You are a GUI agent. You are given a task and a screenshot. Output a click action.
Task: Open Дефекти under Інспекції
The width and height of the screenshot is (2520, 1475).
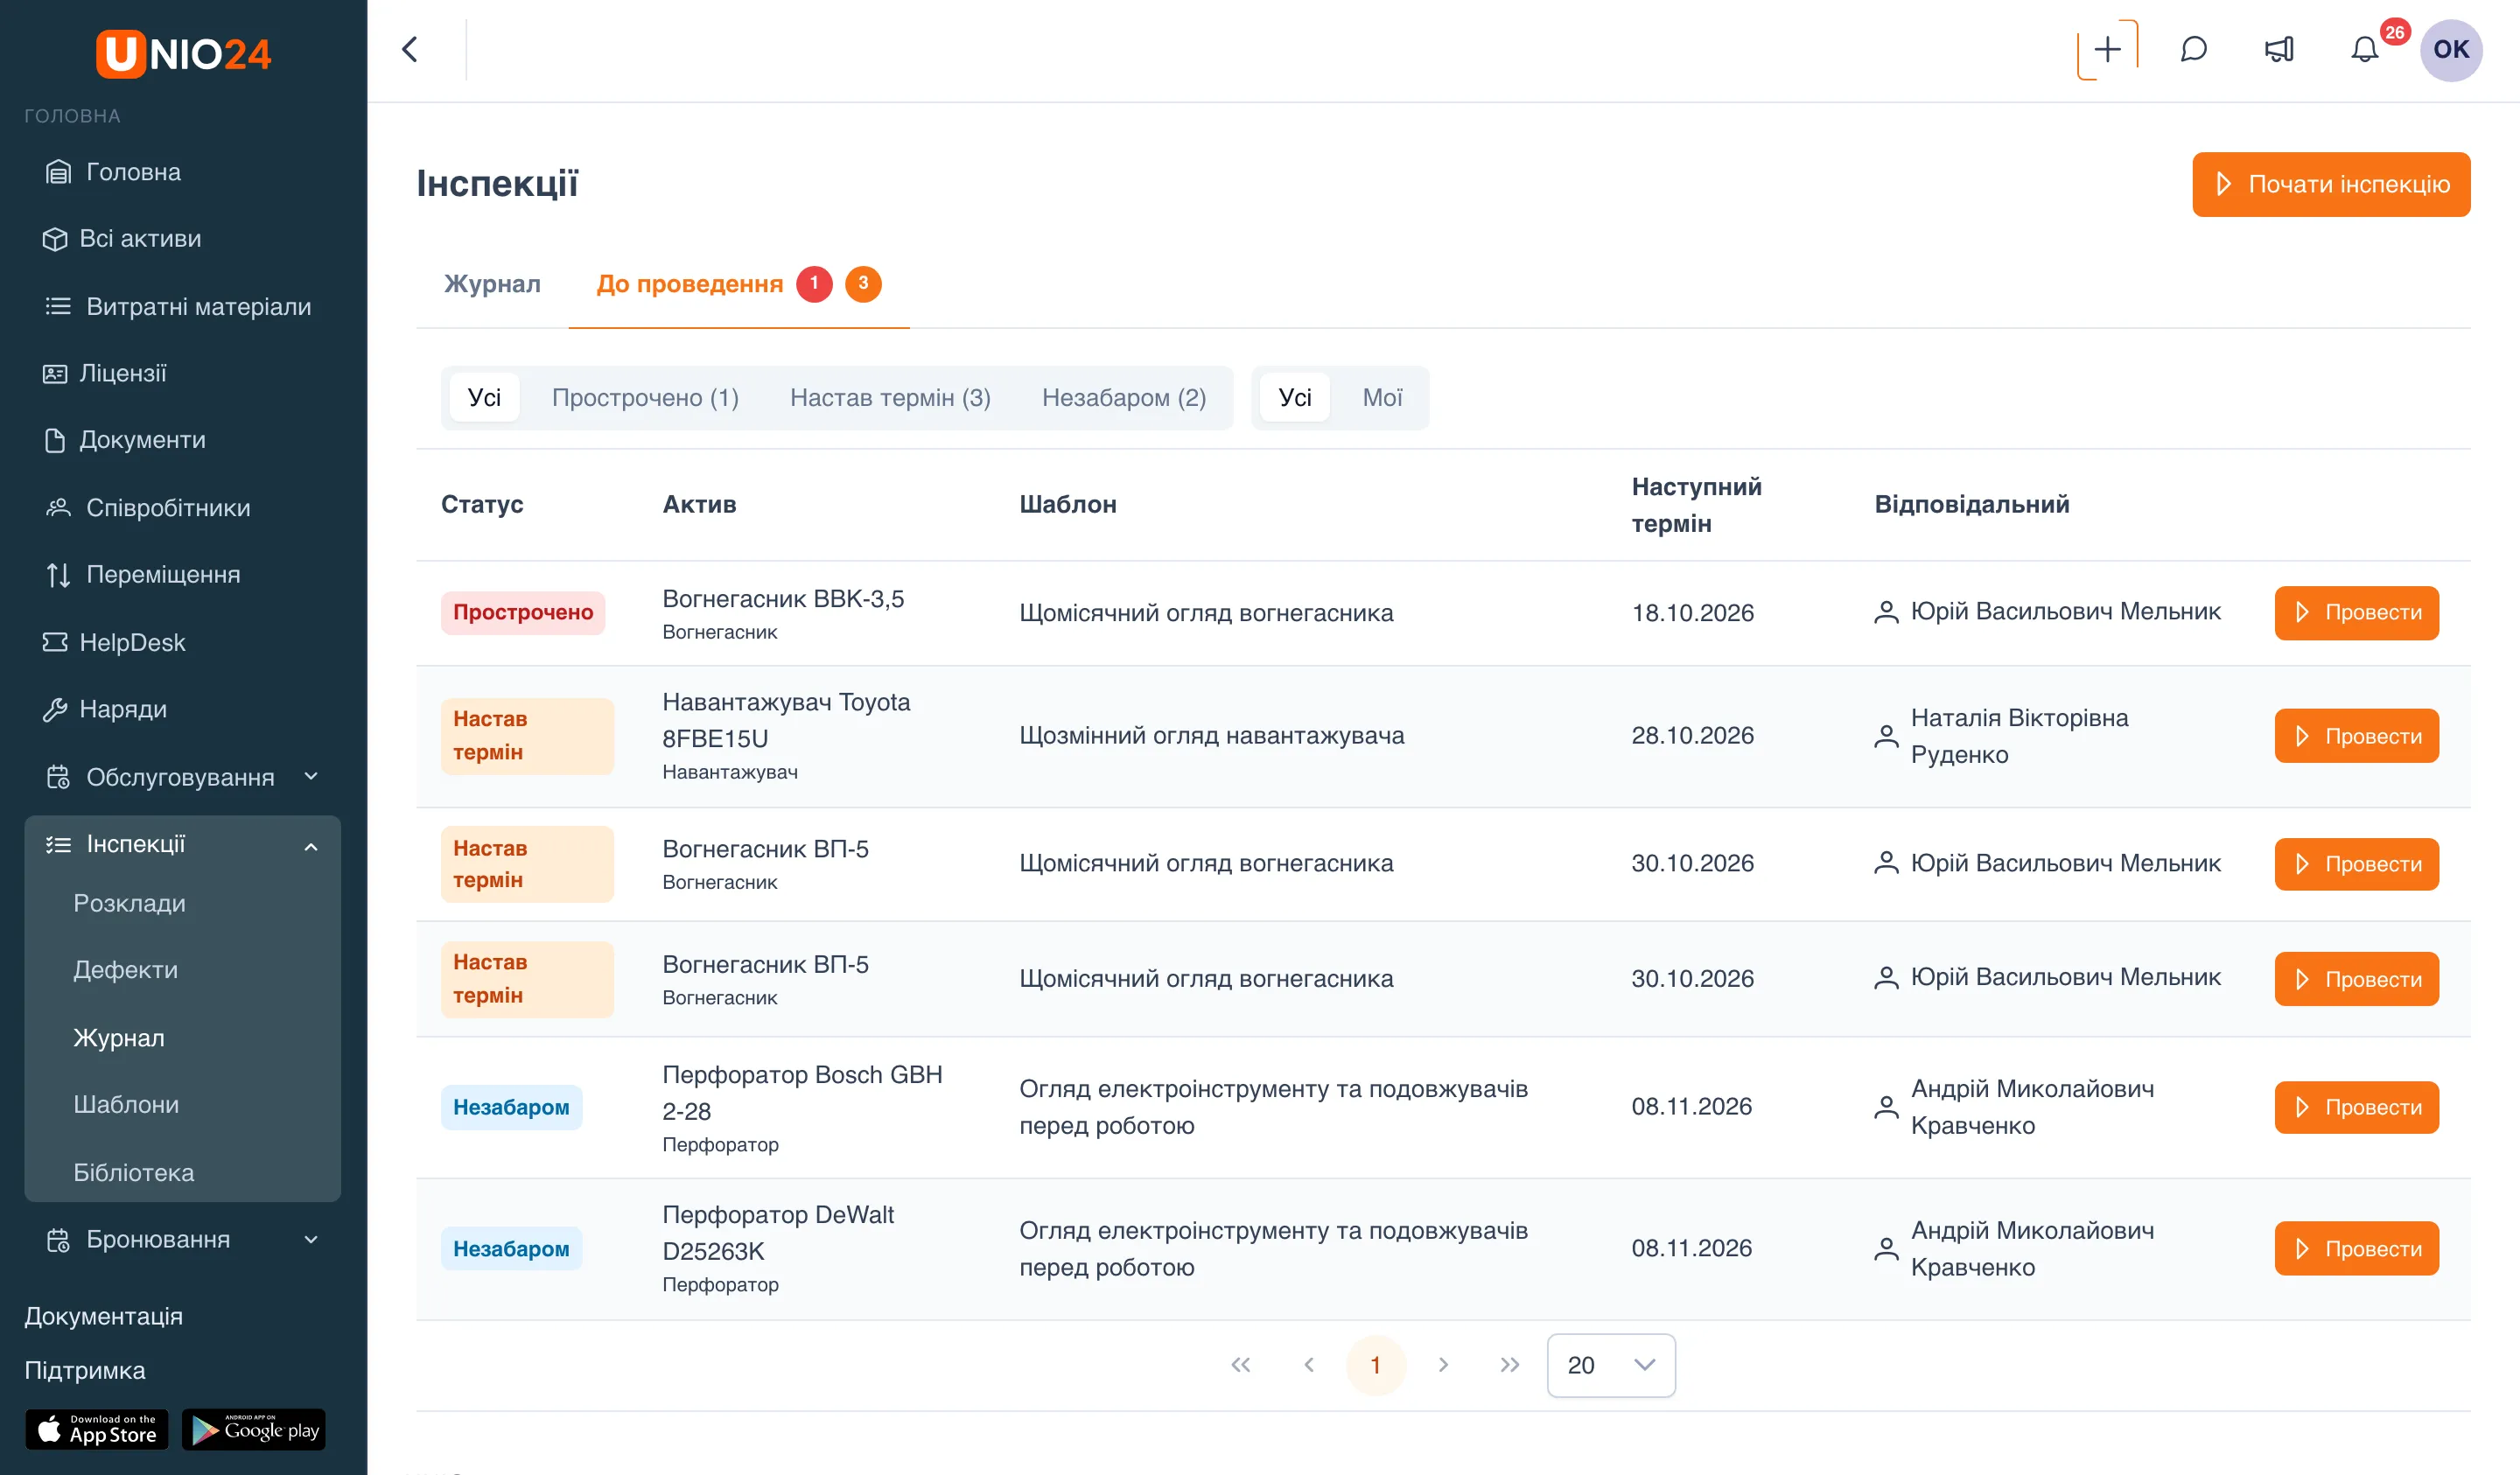125,970
